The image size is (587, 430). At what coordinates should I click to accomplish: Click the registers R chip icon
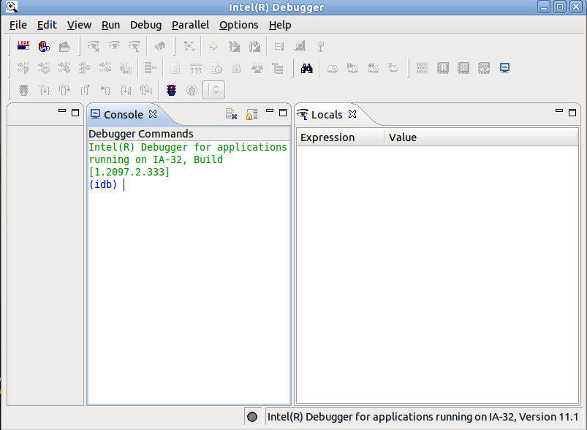coord(443,68)
